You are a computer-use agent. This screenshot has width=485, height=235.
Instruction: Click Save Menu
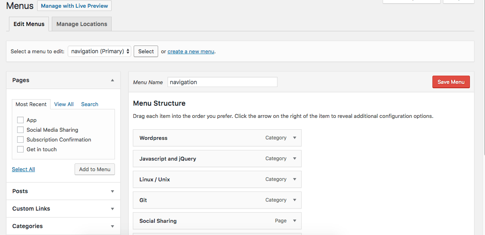coord(451,82)
